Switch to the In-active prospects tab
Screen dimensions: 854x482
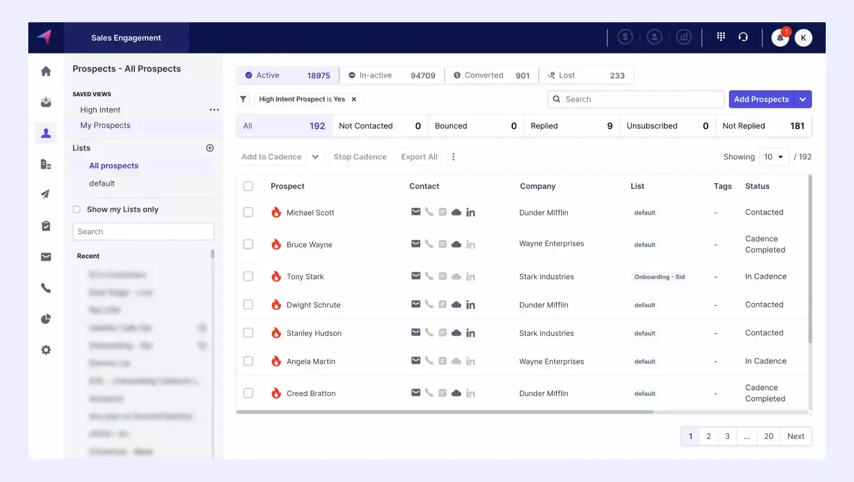(376, 74)
